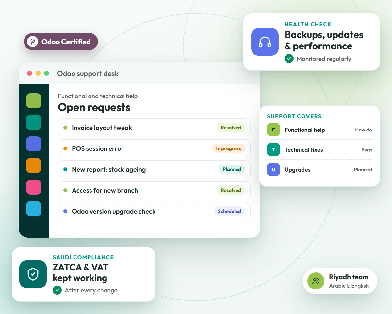The width and height of the screenshot is (392, 314).
Task: Click the How-to tag
Action: [364, 130]
